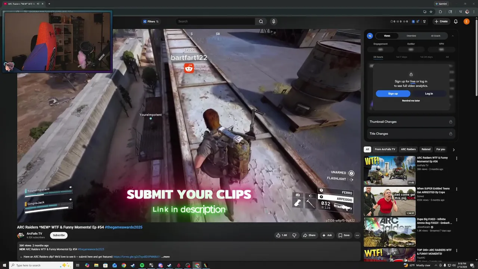Open Windows Task View button
The height and width of the screenshot is (269, 478).
pyautogui.click(x=78, y=265)
